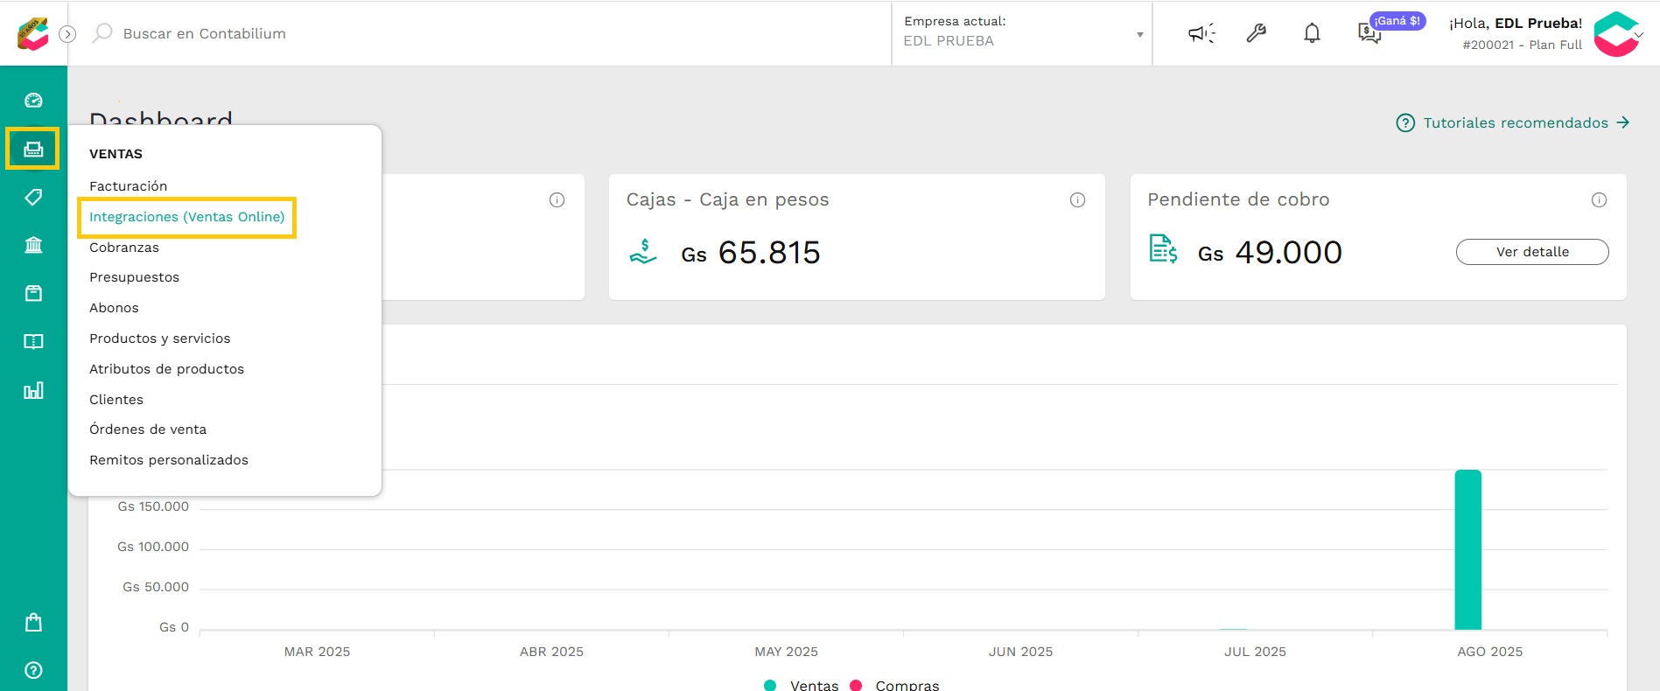
Task: Click the invoice icon in Pendiente de cobro
Action: (x=1163, y=249)
